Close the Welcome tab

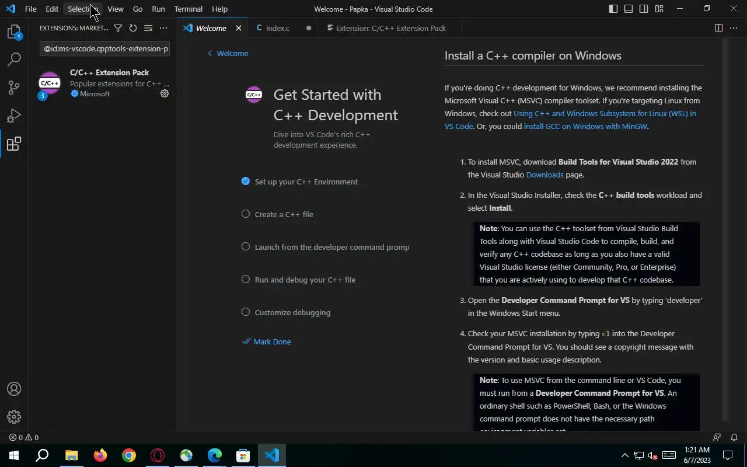(239, 28)
